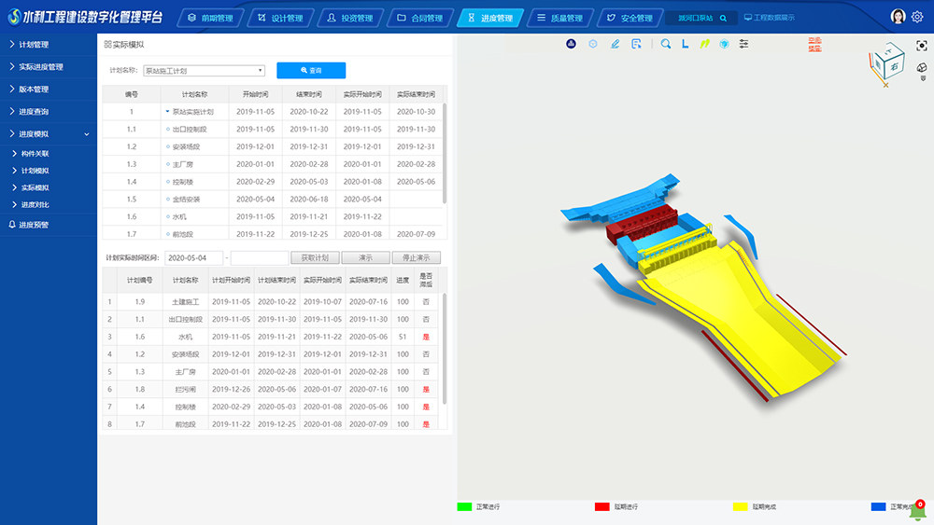Viewport: 934px width, 525px height.
Task: Collapse the 泵站实施计划 tree row
Action: click(166, 111)
